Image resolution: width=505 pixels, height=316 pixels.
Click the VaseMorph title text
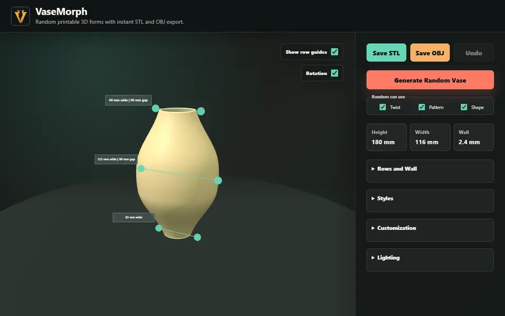61,12
